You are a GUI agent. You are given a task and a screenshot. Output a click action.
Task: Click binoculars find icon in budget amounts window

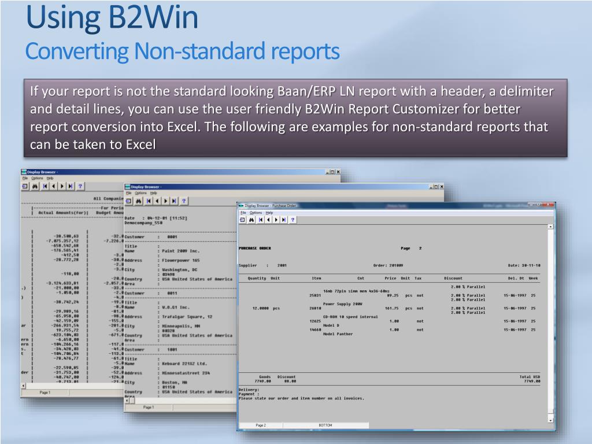35,186
